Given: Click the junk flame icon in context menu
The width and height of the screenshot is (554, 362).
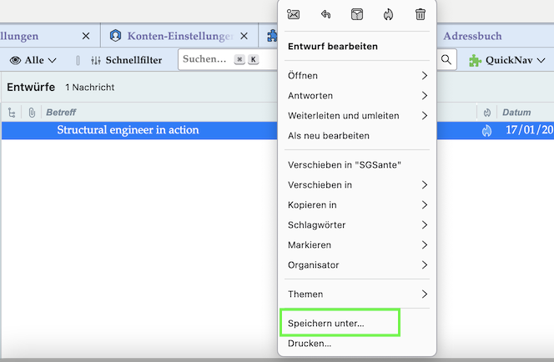Looking at the screenshot, I should click(x=388, y=14).
